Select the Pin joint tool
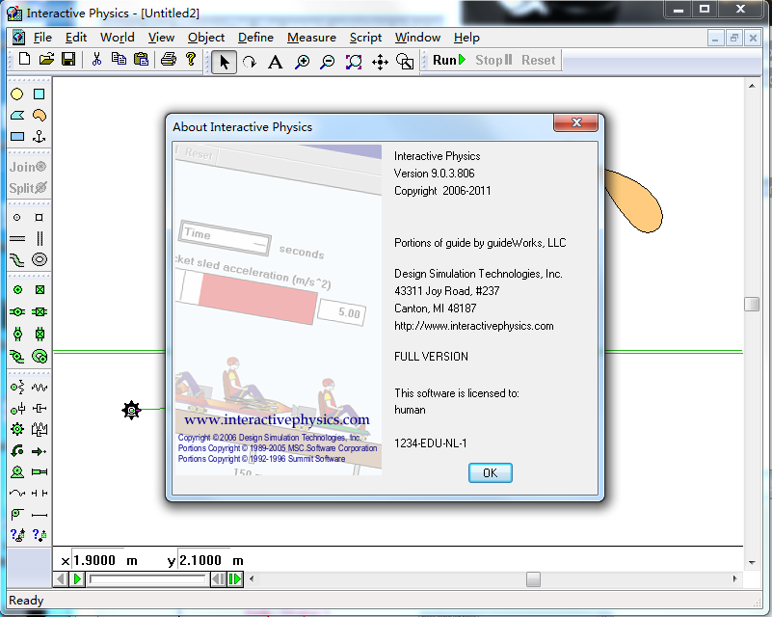Image resolution: width=772 pixels, height=617 pixels. [x=17, y=290]
